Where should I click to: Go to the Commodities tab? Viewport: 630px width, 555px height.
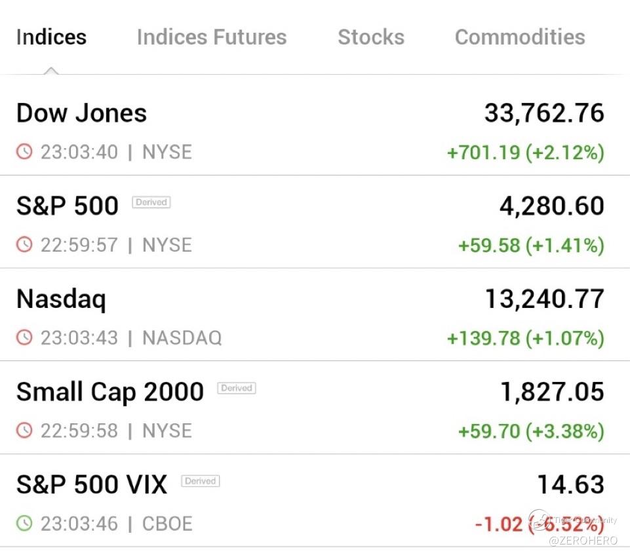520,37
